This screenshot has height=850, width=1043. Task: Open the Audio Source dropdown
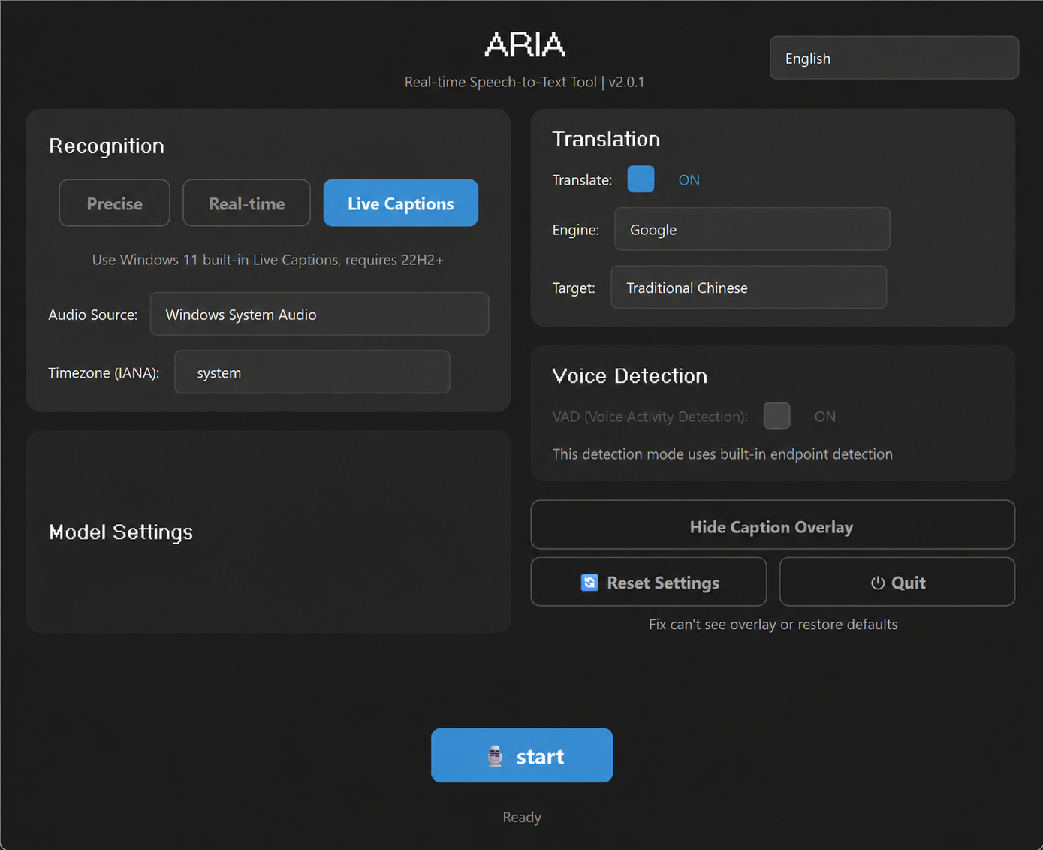(x=319, y=314)
